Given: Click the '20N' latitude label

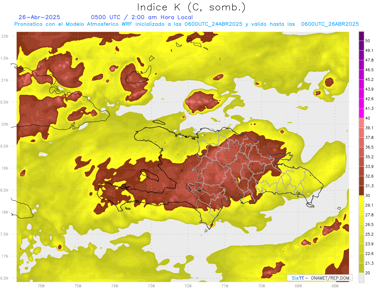Looking at the screenshot, I should pyautogui.click(x=5, y=124).
